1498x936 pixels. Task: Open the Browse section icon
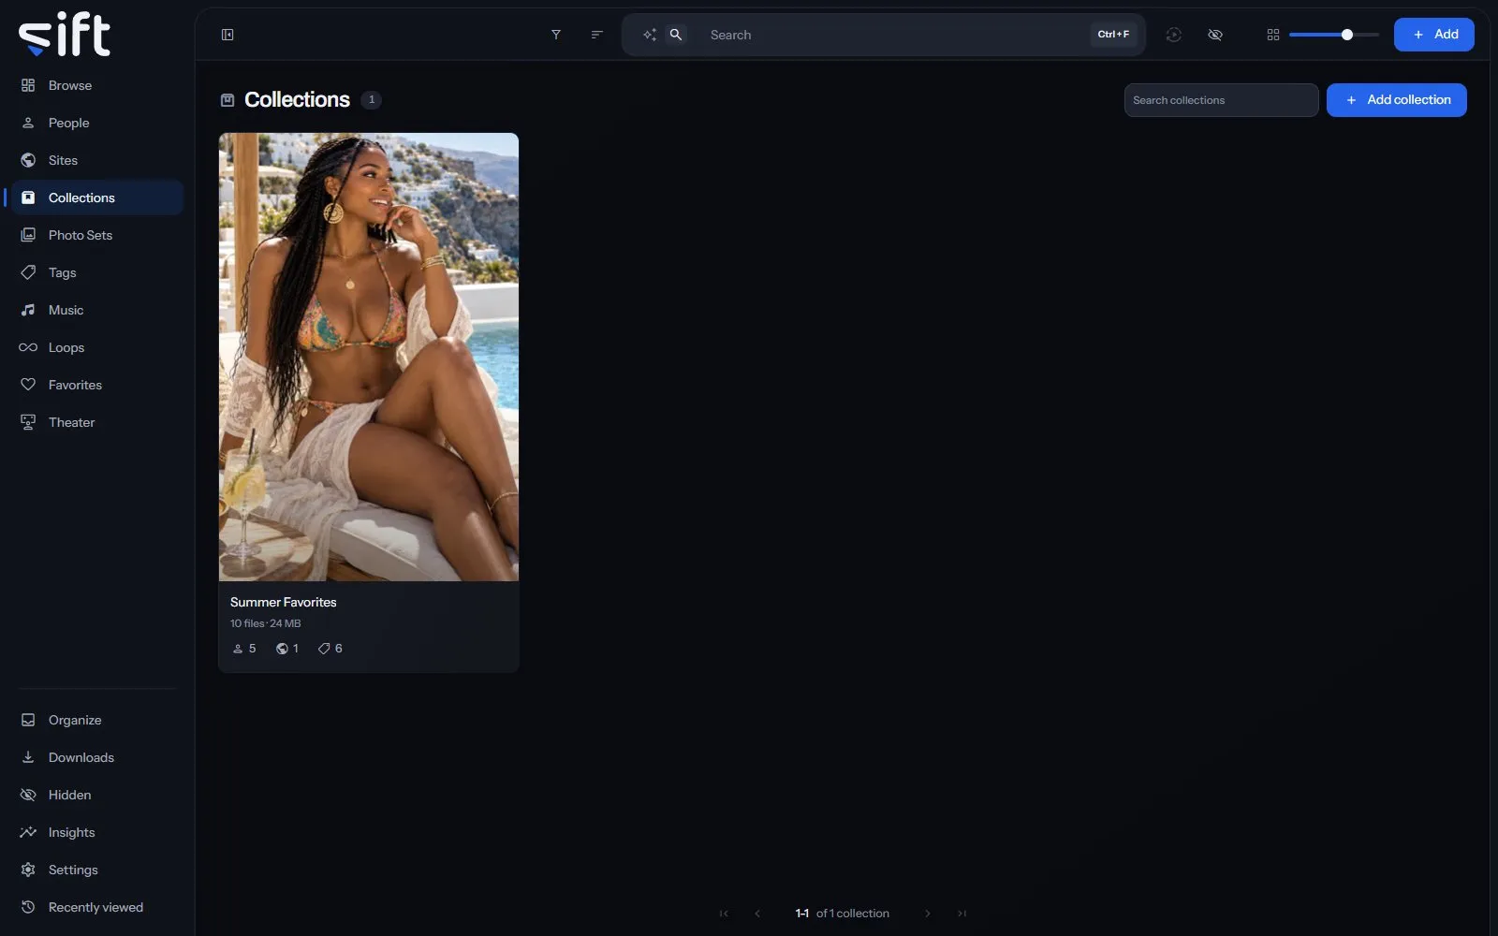coord(28,85)
